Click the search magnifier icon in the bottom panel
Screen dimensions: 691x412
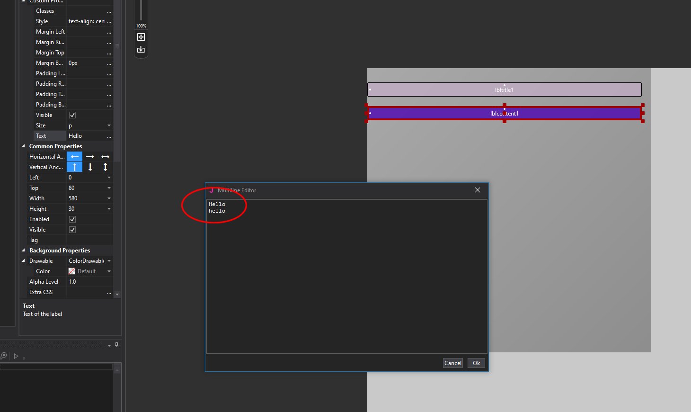pyautogui.click(x=4, y=356)
